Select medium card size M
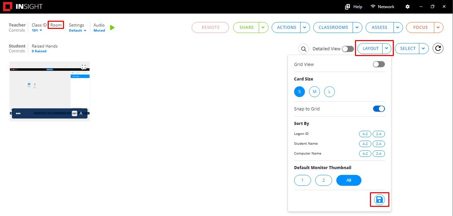 [x=314, y=92]
